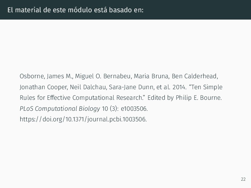This screenshot has width=251, height=188.
Task: Click the DOI link https://doi.org/10.1371/journal.pcbi.1003506
Action: point(83,119)
